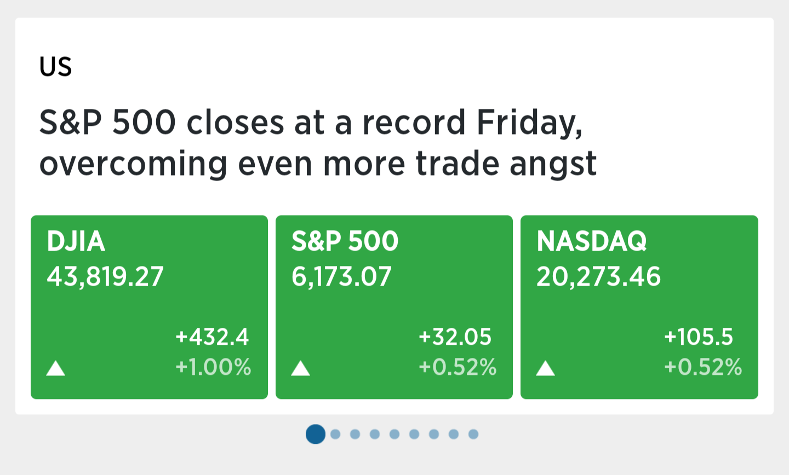Go to the second carousel page dot
The image size is (789, 475).
[x=335, y=434]
